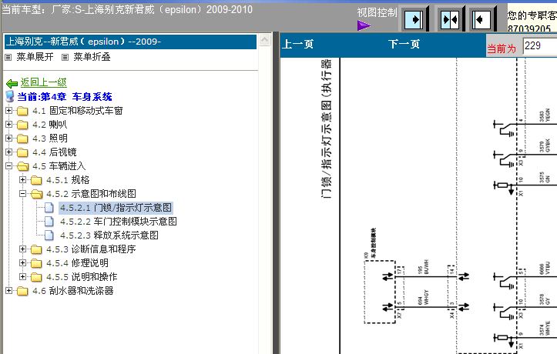Select the 4.4 后视镜 label

[55, 152]
